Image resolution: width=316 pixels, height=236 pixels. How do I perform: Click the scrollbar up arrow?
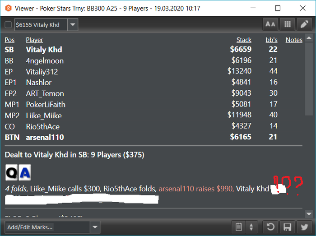pos(309,38)
